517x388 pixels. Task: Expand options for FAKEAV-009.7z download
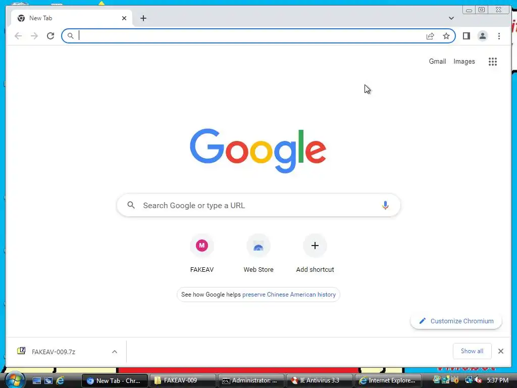point(115,352)
